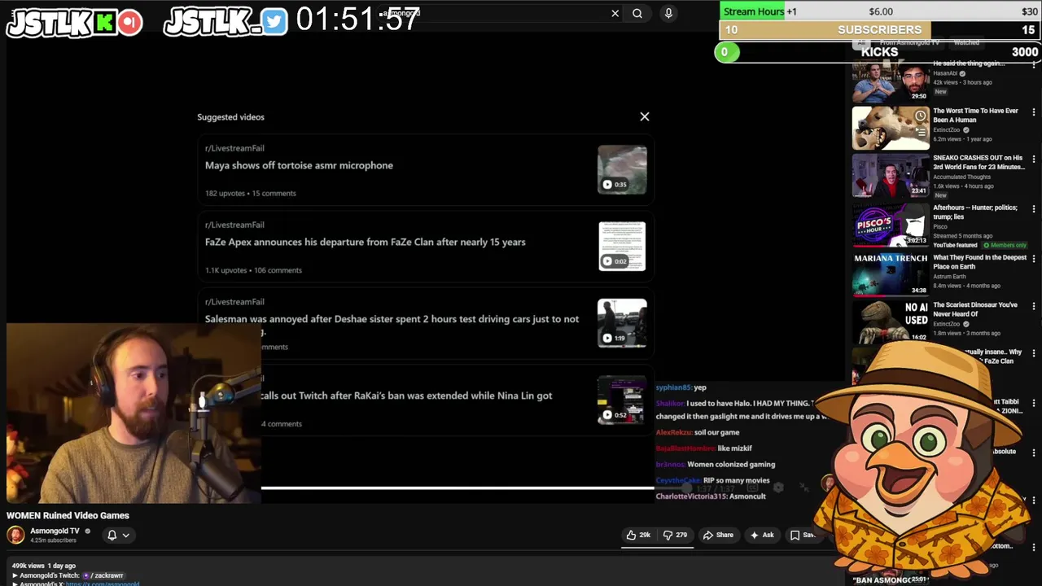Open Asmongold's X profile link
Image resolution: width=1042 pixels, height=586 pixels.
coord(103,584)
